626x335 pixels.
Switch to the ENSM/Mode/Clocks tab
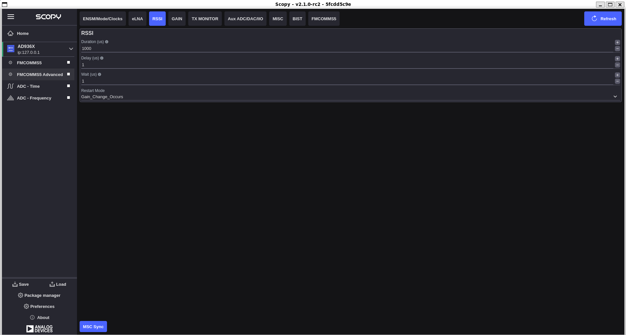[x=103, y=19]
